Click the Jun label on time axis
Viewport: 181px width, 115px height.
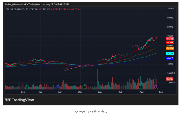[x=100, y=92]
